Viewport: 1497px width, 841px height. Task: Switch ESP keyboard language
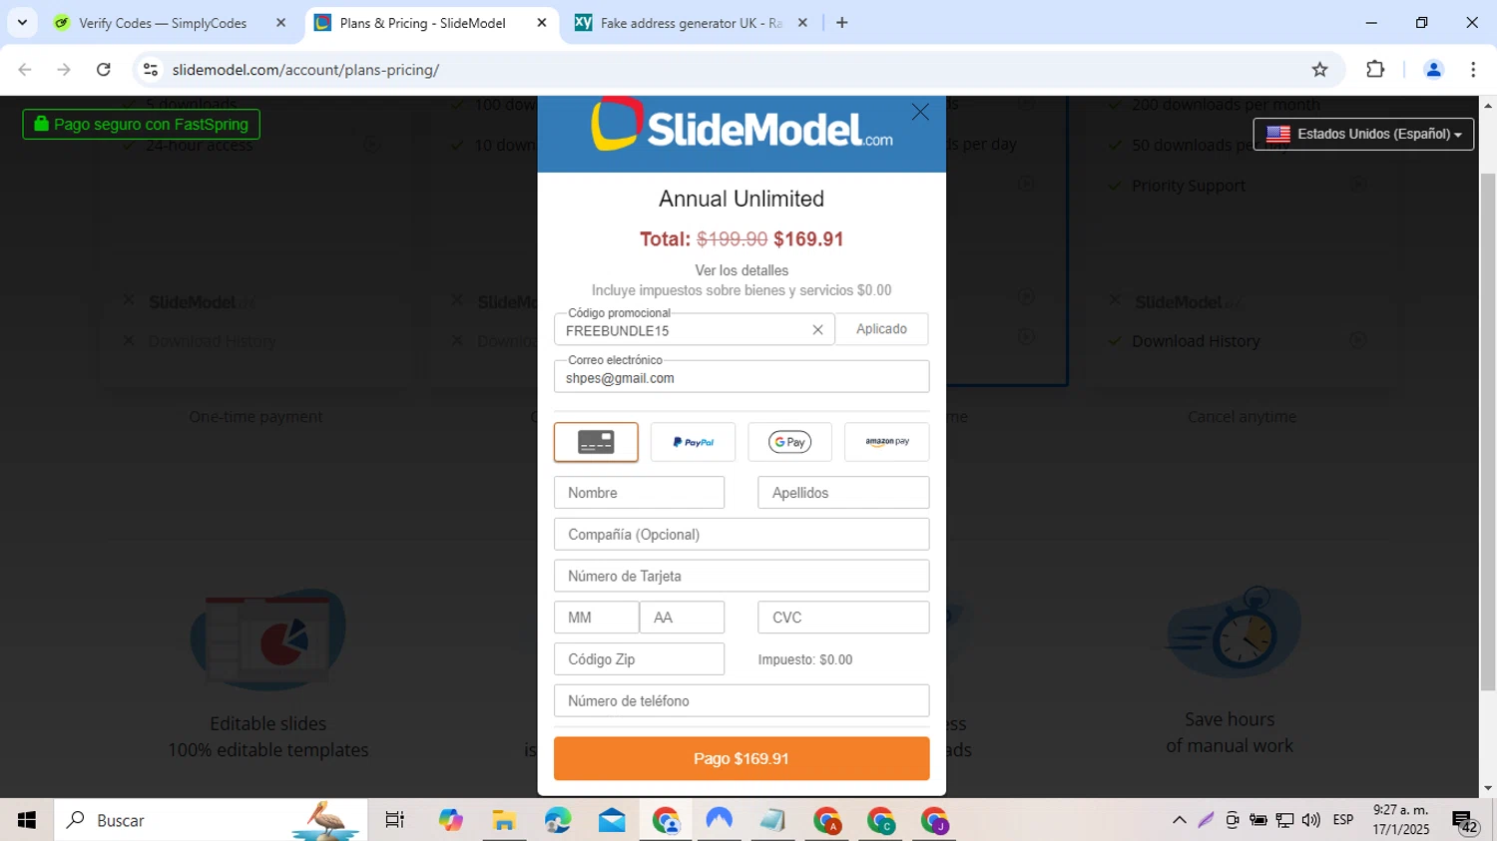tap(1343, 820)
